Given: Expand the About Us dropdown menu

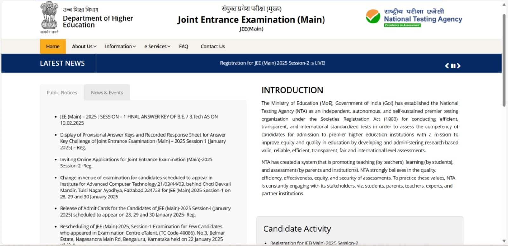Looking at the screenshot, I should point(84,46).
